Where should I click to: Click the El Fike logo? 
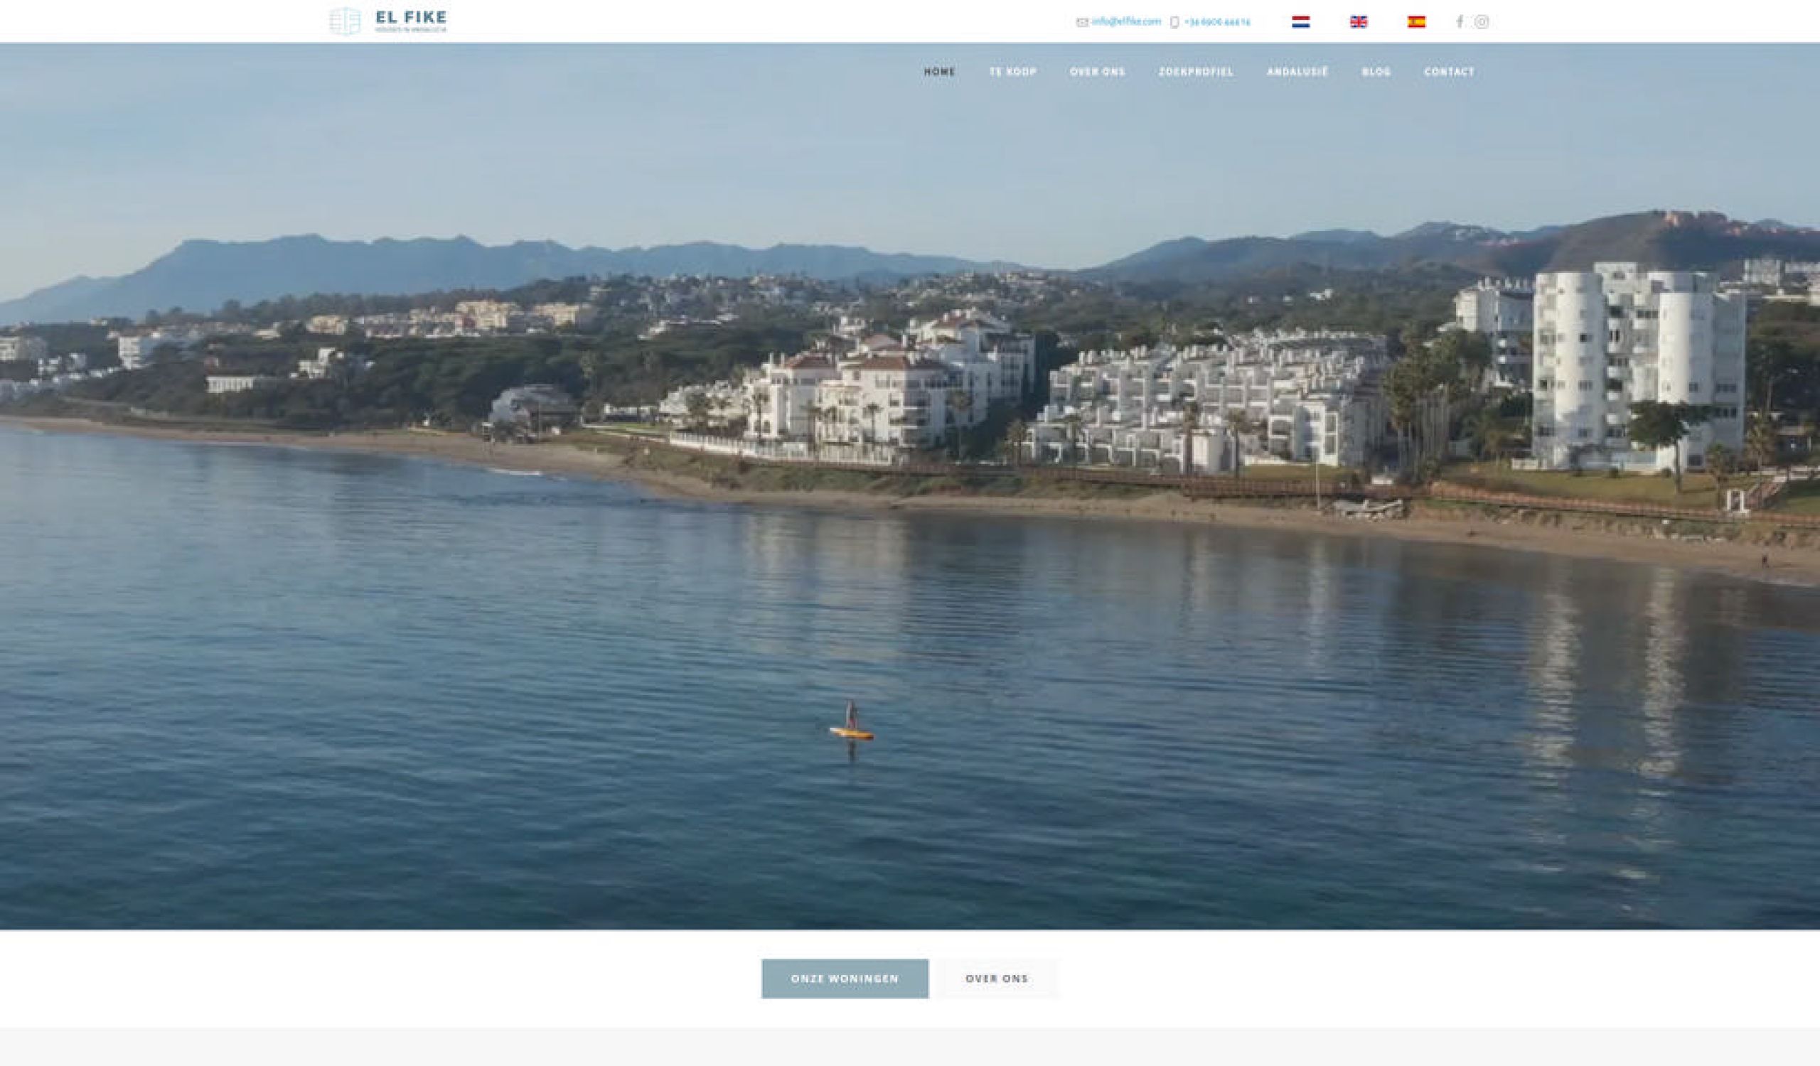pos(388,21)
